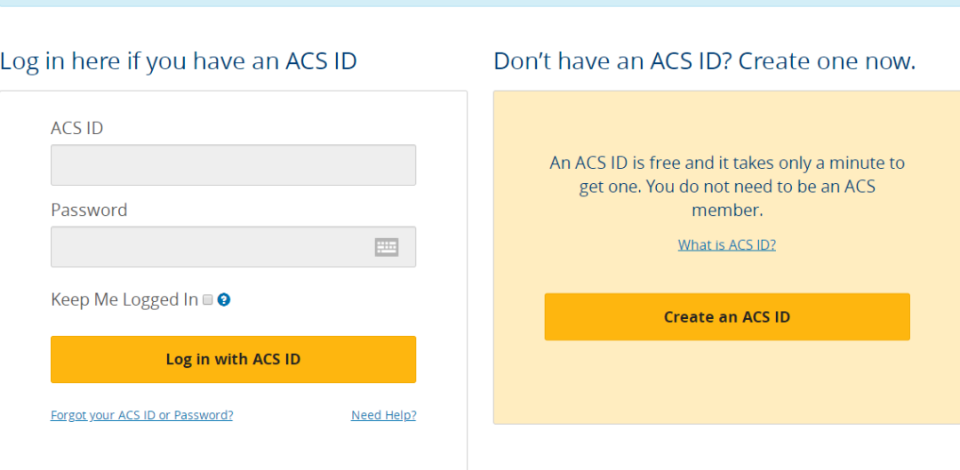Open the Need Help? link
The width and height of the screenshot is (960, 470).
coord(383,415)
